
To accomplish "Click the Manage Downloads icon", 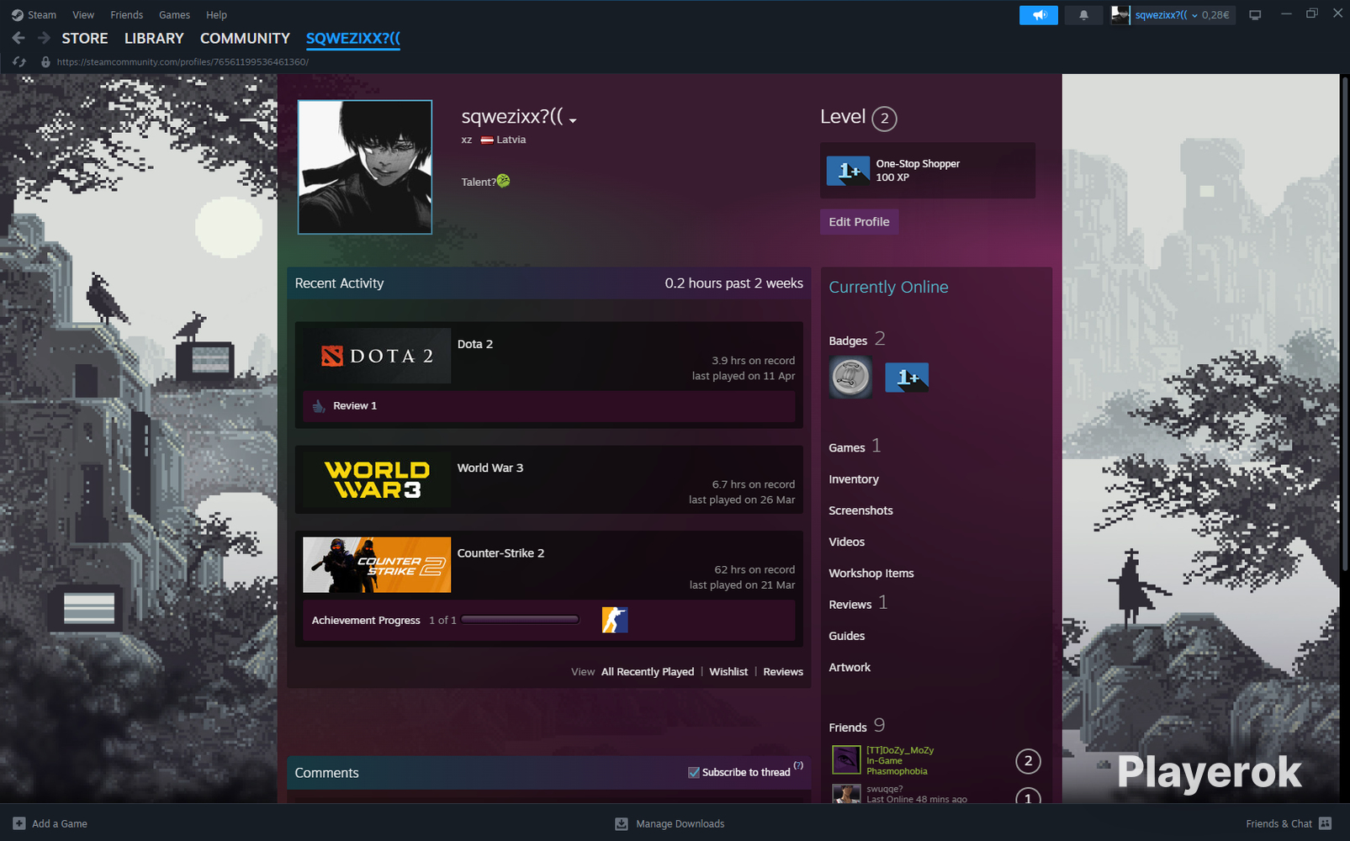I will (622, 823).
